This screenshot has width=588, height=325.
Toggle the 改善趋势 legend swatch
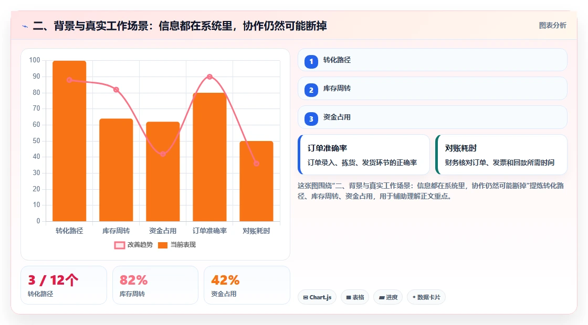point(120,245)
